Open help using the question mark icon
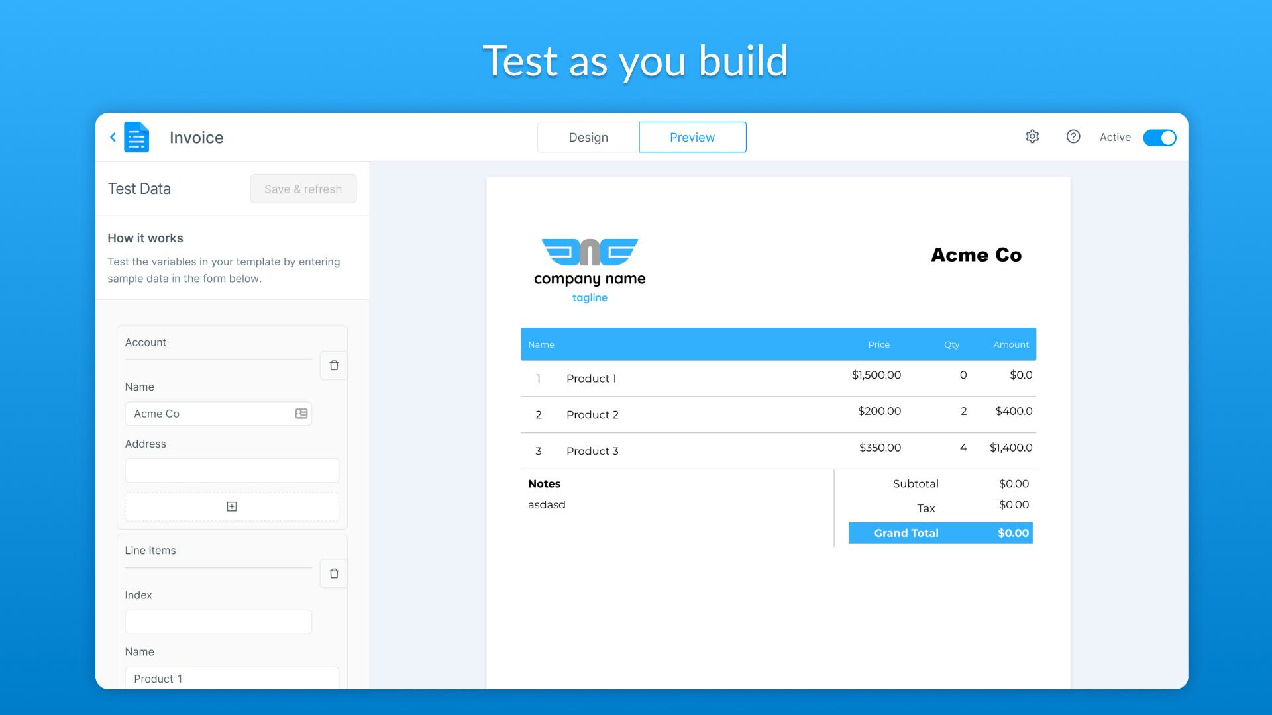The height and width of the screenshot is (715, 1272). [1073, 136]
